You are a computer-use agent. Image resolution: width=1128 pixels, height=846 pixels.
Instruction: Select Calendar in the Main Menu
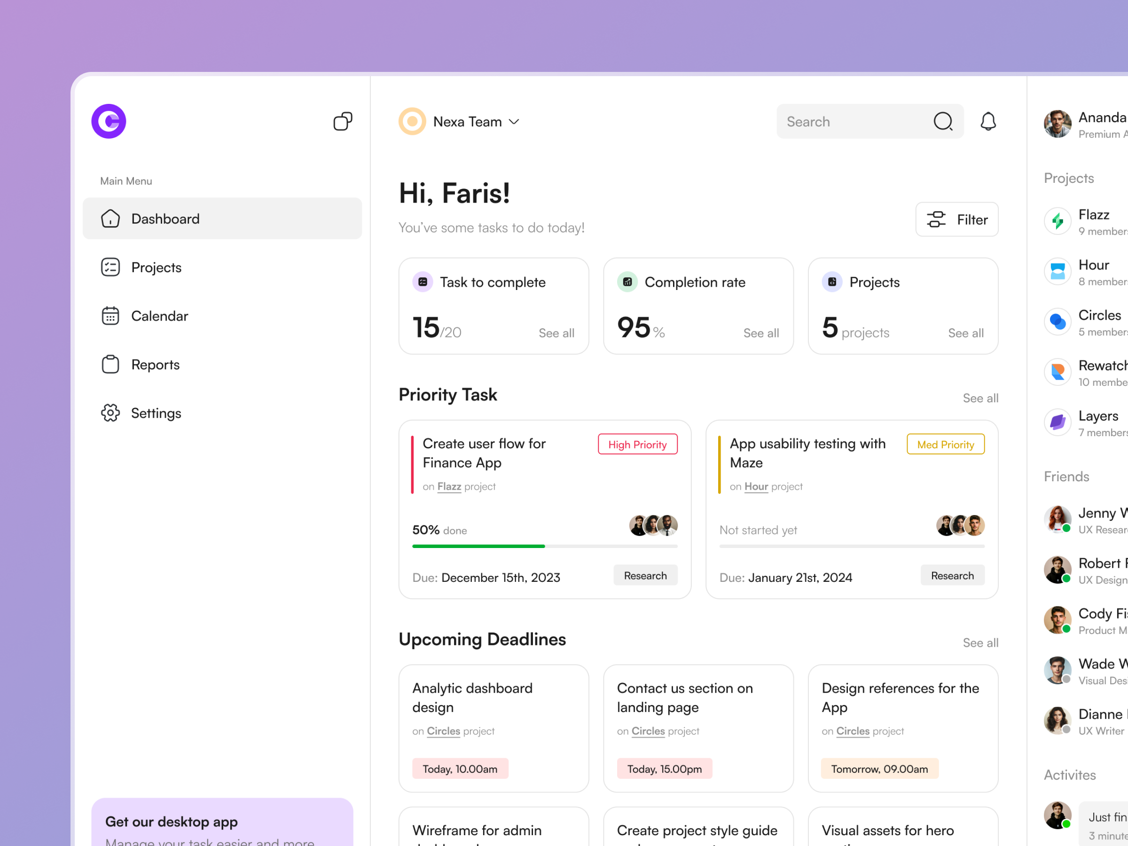pyautogui.click(x=160, y=316)
